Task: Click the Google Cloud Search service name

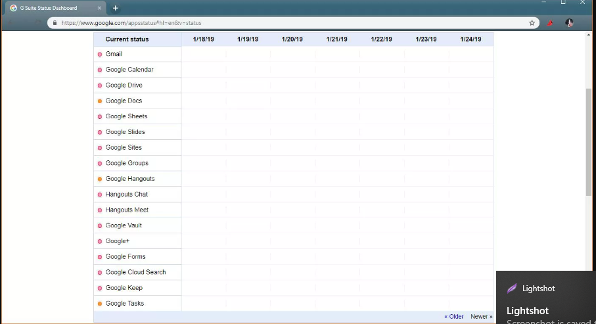Action: [136, 272]
